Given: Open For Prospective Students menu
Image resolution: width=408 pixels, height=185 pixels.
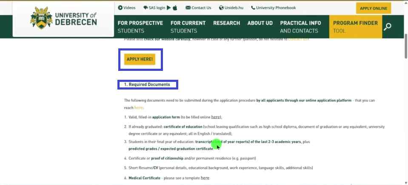Looking at the screenshot, I should 140,27.
